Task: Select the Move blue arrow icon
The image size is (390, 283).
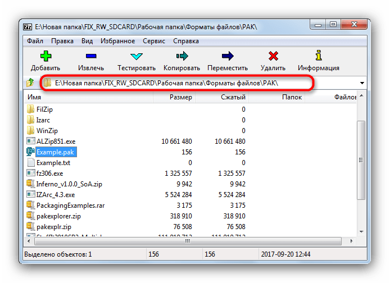Action: [227, 56]
